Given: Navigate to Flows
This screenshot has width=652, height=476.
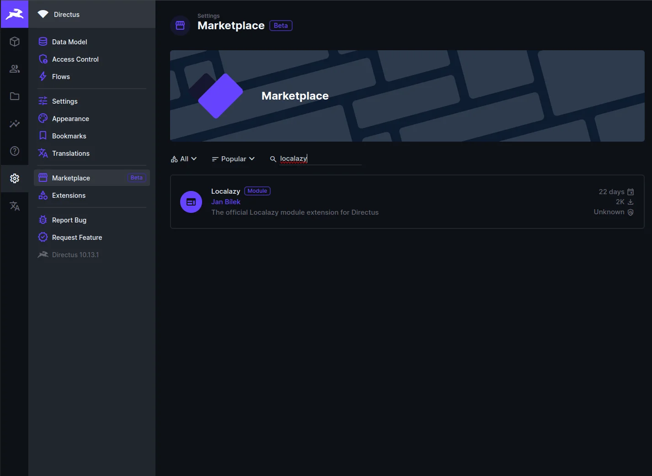Looking at the screenshot, I should click(61, 77).
